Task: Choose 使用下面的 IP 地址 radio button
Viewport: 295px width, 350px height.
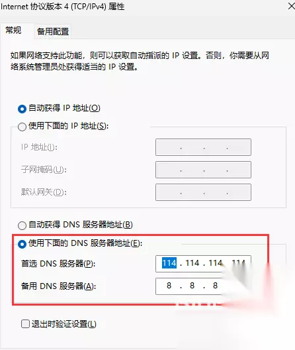Action: (22, 127)
